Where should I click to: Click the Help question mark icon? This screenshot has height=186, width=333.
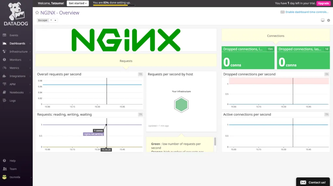(5, 161)
